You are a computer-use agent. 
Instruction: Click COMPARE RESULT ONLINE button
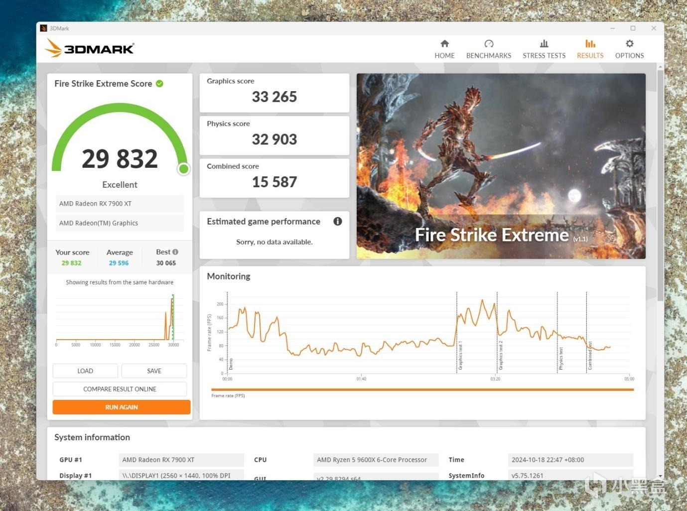coord(120,389)
